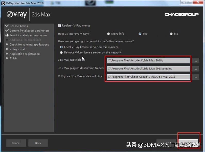This screenshot has width=205, height=152.
Task: Go back with the Back button
Action: (38, 143)
